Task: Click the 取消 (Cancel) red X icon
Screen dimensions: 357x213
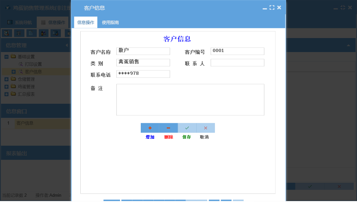Action: click(x=205, y=128)
